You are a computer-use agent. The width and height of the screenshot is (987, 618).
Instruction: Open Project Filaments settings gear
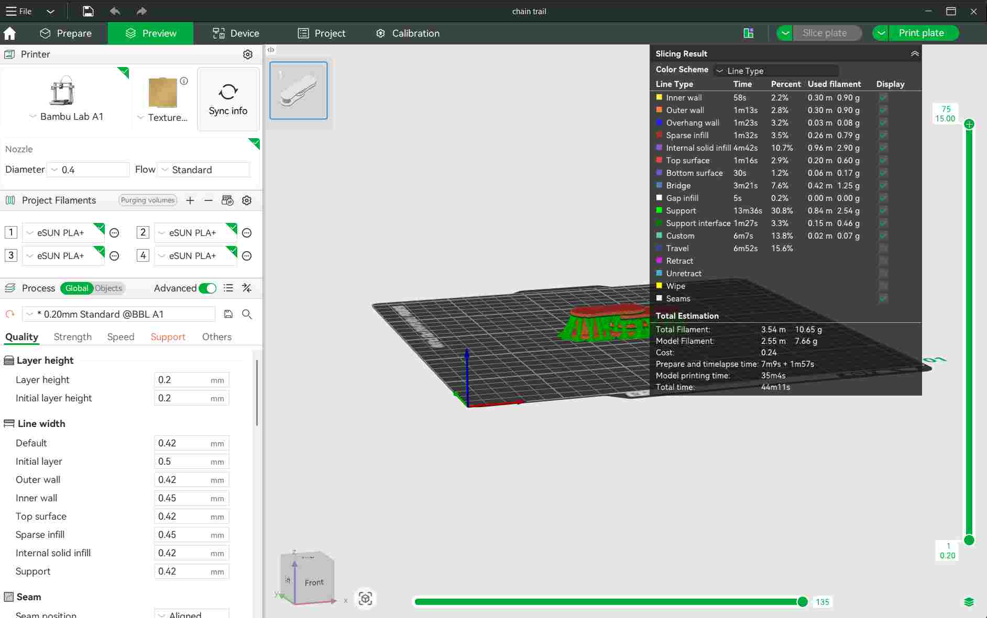coord(247,200)
